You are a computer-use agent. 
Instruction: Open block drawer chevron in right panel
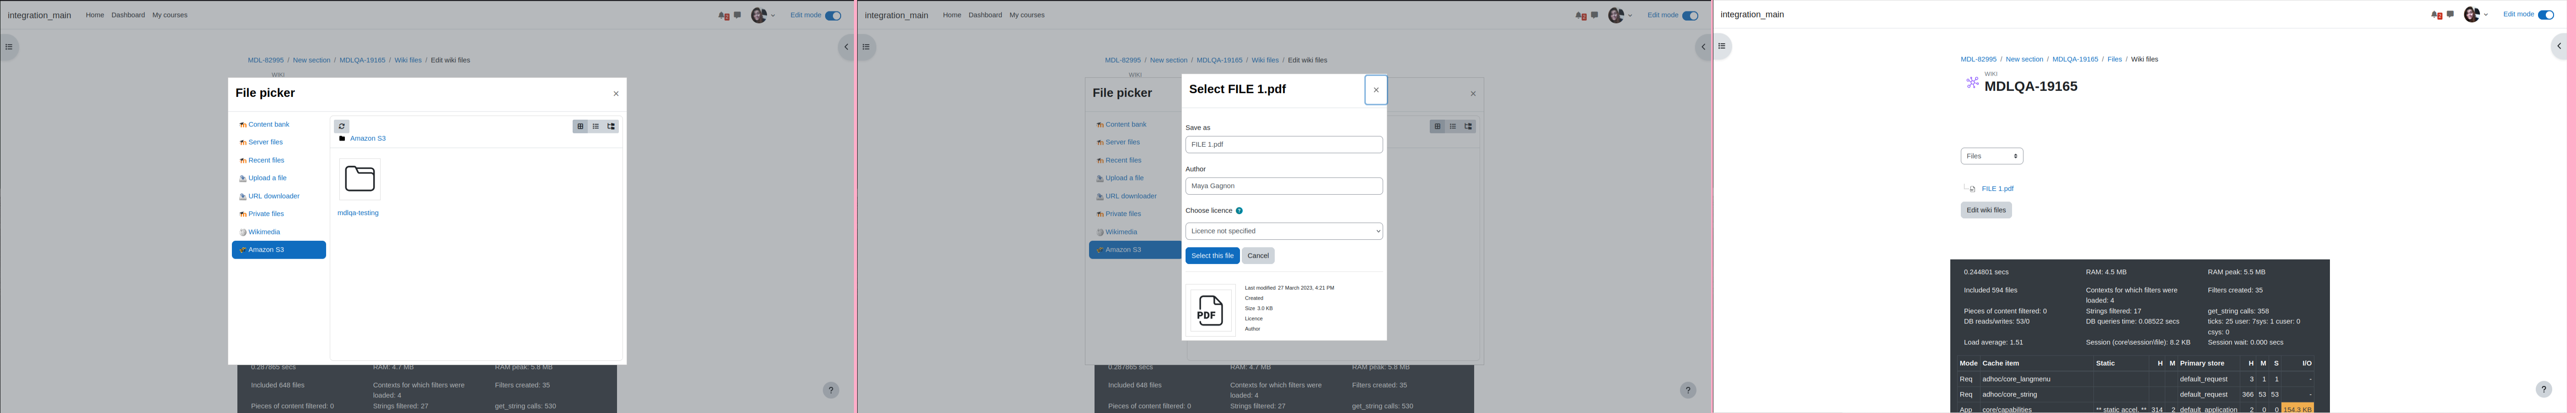coord(2559,46)
